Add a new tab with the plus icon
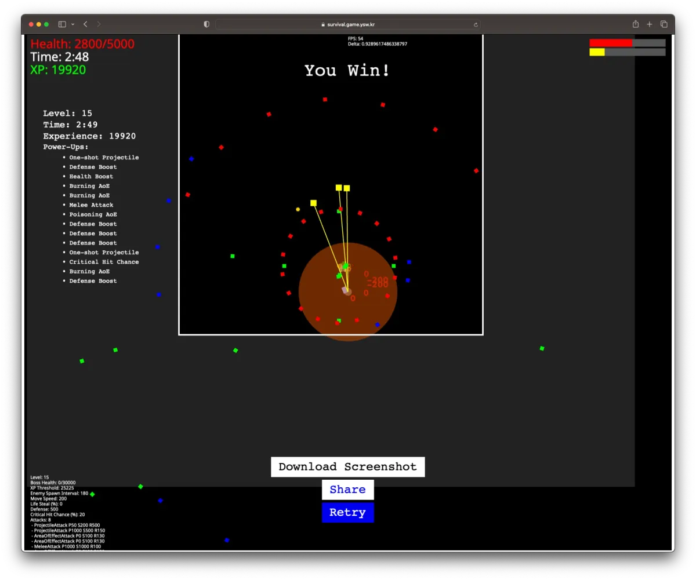Screen dimensions: 696x580 pos(650,24)
